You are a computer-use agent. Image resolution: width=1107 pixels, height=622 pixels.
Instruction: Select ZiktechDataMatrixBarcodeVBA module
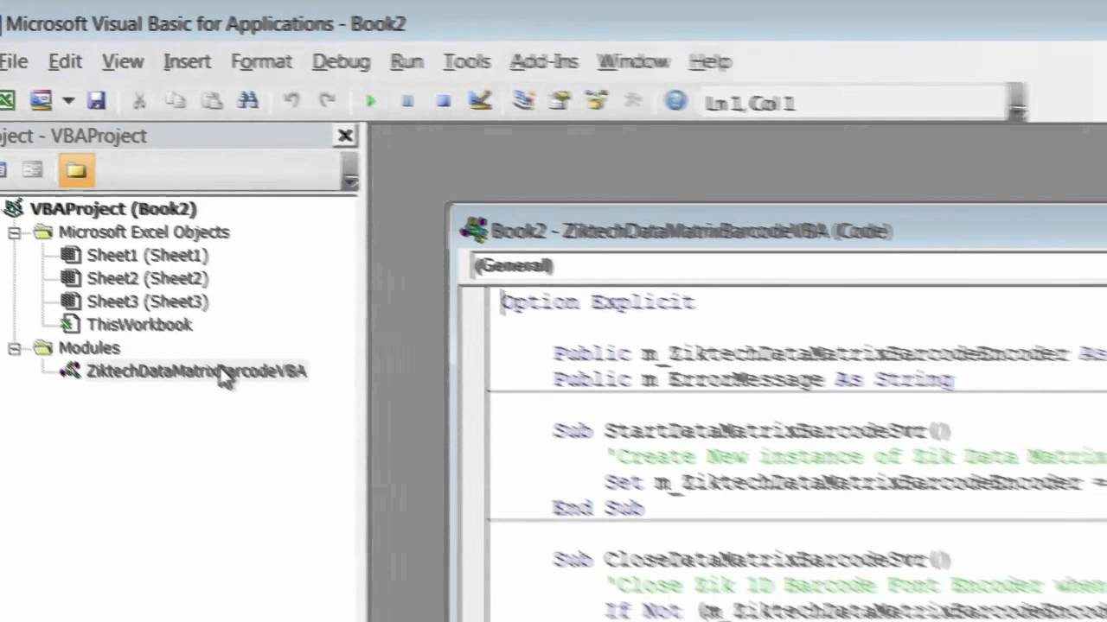(196, 371)
